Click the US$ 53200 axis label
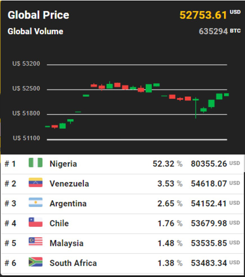Screen dimensions: 245x277 point(26,64)
